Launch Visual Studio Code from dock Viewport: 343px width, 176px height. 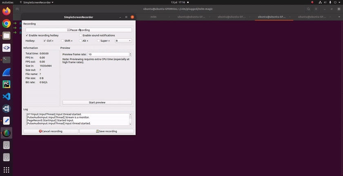point(7,96)
